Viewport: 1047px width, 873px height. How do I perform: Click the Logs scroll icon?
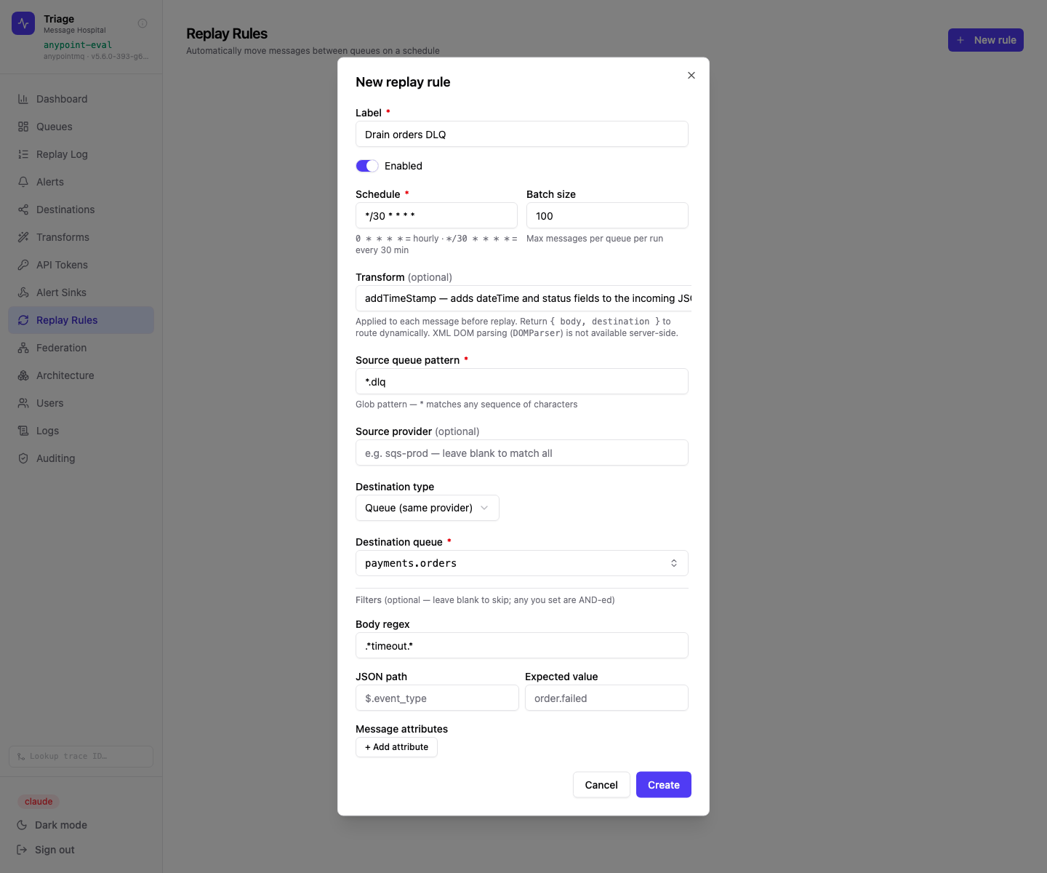pyautogui.click(x=23, y=431)
